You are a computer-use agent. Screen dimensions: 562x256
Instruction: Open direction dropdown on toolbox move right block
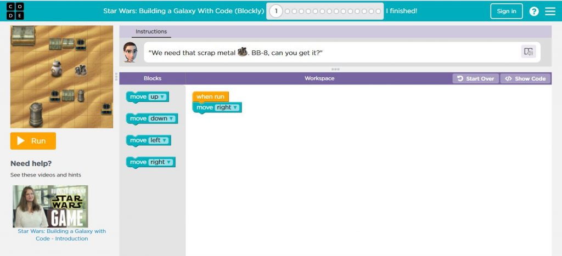(x=161, y=162)
